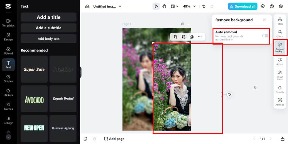The image size is (288, 144).
Task: Open the Adjust tool
Action: (x=280, y=62)
